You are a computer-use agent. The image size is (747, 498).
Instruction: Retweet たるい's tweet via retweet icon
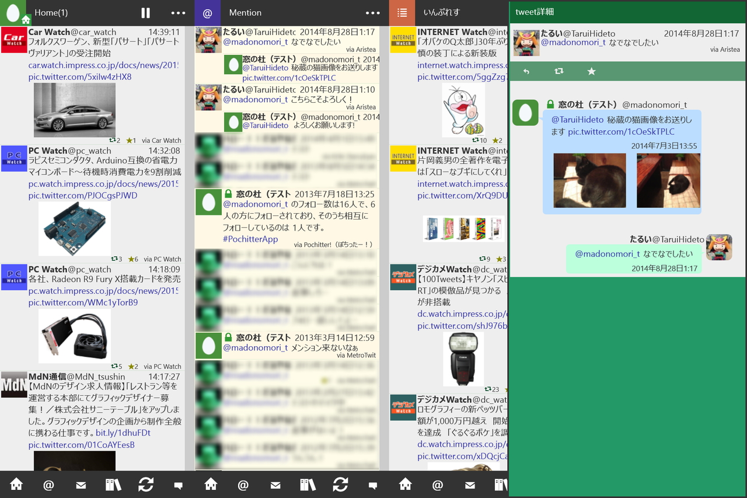[x=558, y=71]
